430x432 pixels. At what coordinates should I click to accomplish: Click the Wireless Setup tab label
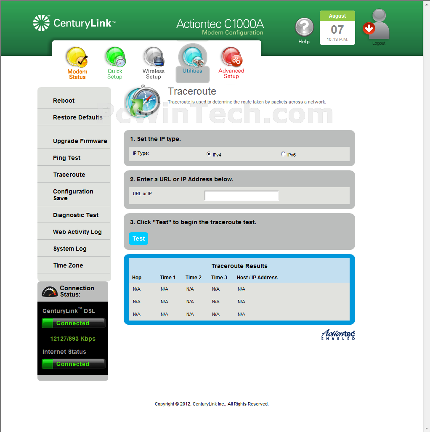click(x=154, y=74)
